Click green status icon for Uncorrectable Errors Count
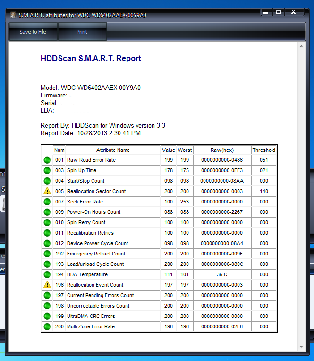314x361 pixels. coord(47,306)
